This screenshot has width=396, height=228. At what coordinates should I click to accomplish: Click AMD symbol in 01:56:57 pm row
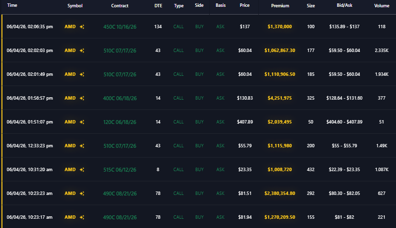[70, 98]
